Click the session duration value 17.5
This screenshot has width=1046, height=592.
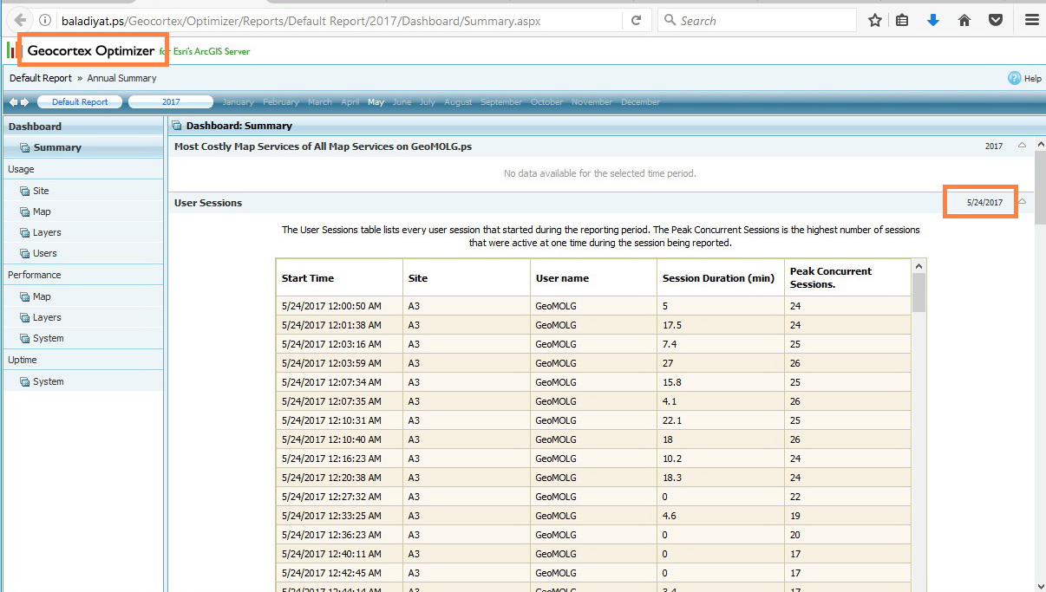pos(672,325)
